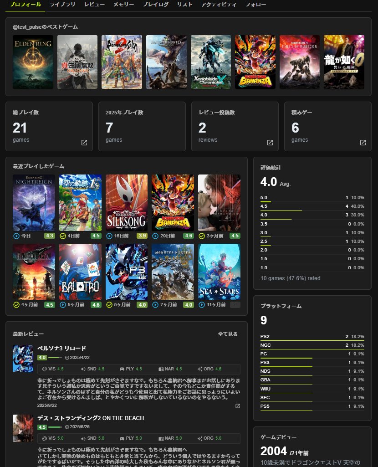Open share icon under Persona 3 review
This screenshot has width=378, height=467.
coord(238,406)
